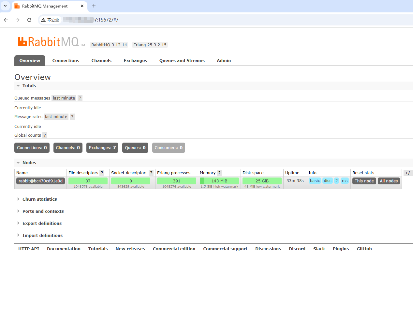
Task: Click the Channels: 0 count button
Action: (x=68, y=147)
